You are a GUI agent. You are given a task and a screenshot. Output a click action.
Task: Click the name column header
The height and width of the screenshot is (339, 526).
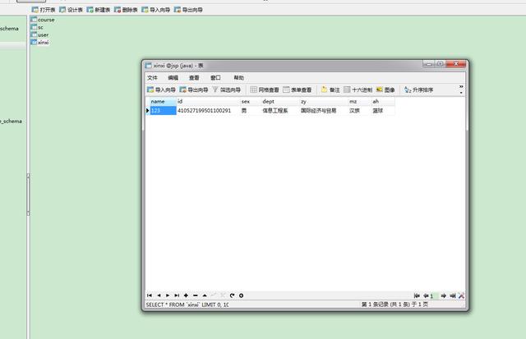(163, 102)
